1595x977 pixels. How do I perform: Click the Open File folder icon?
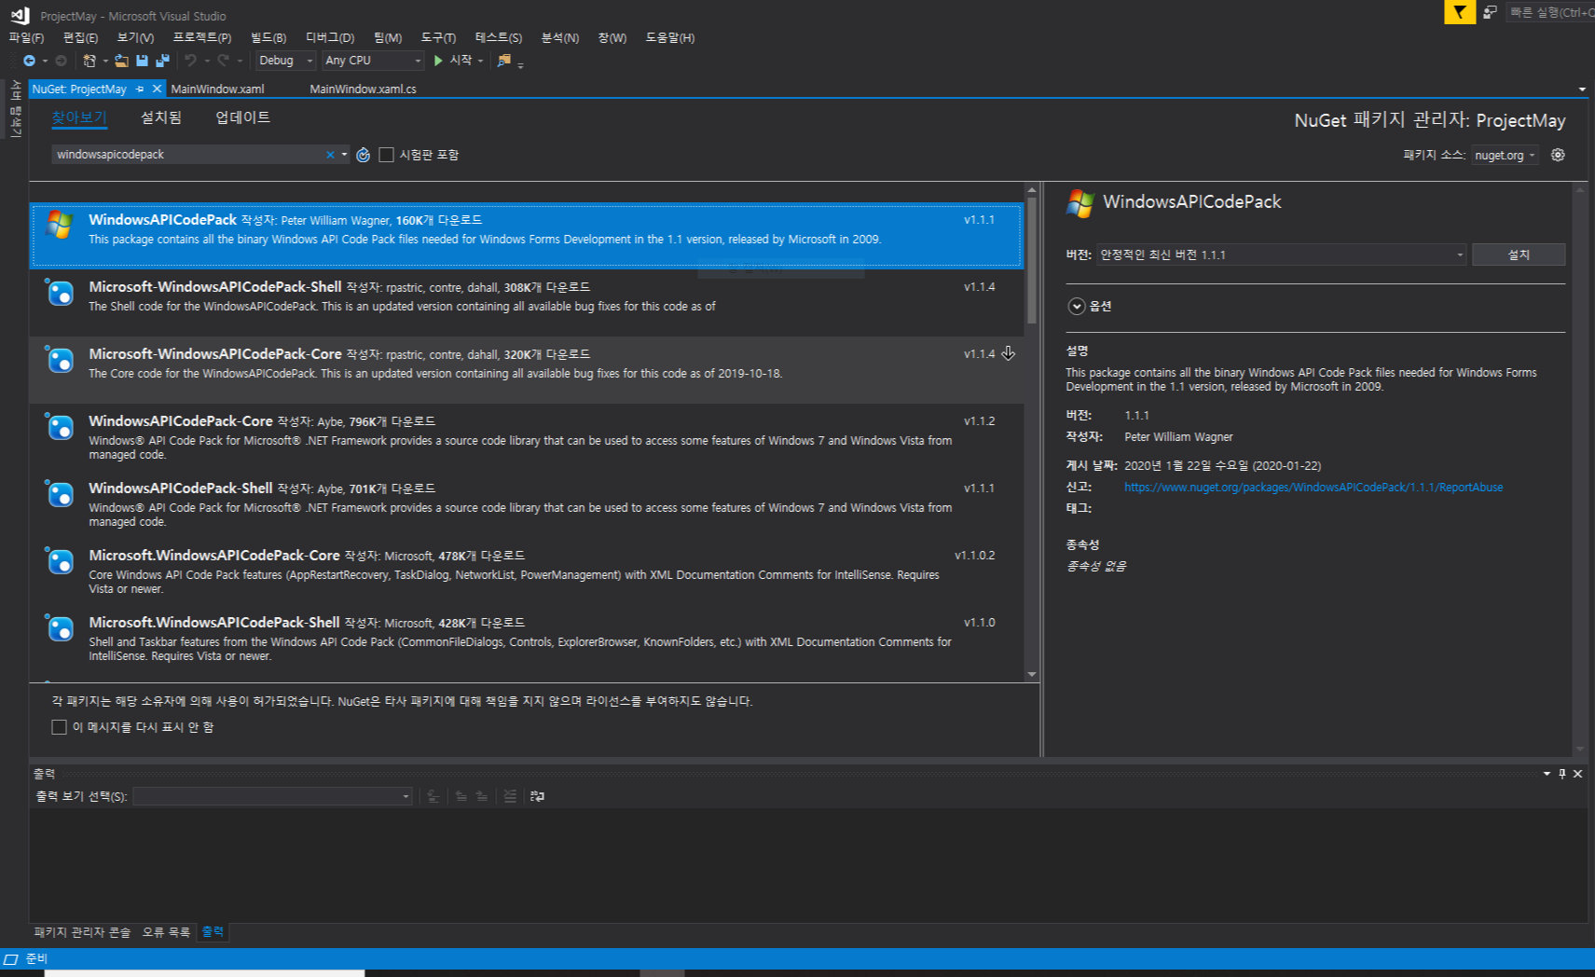click(121, 61)
